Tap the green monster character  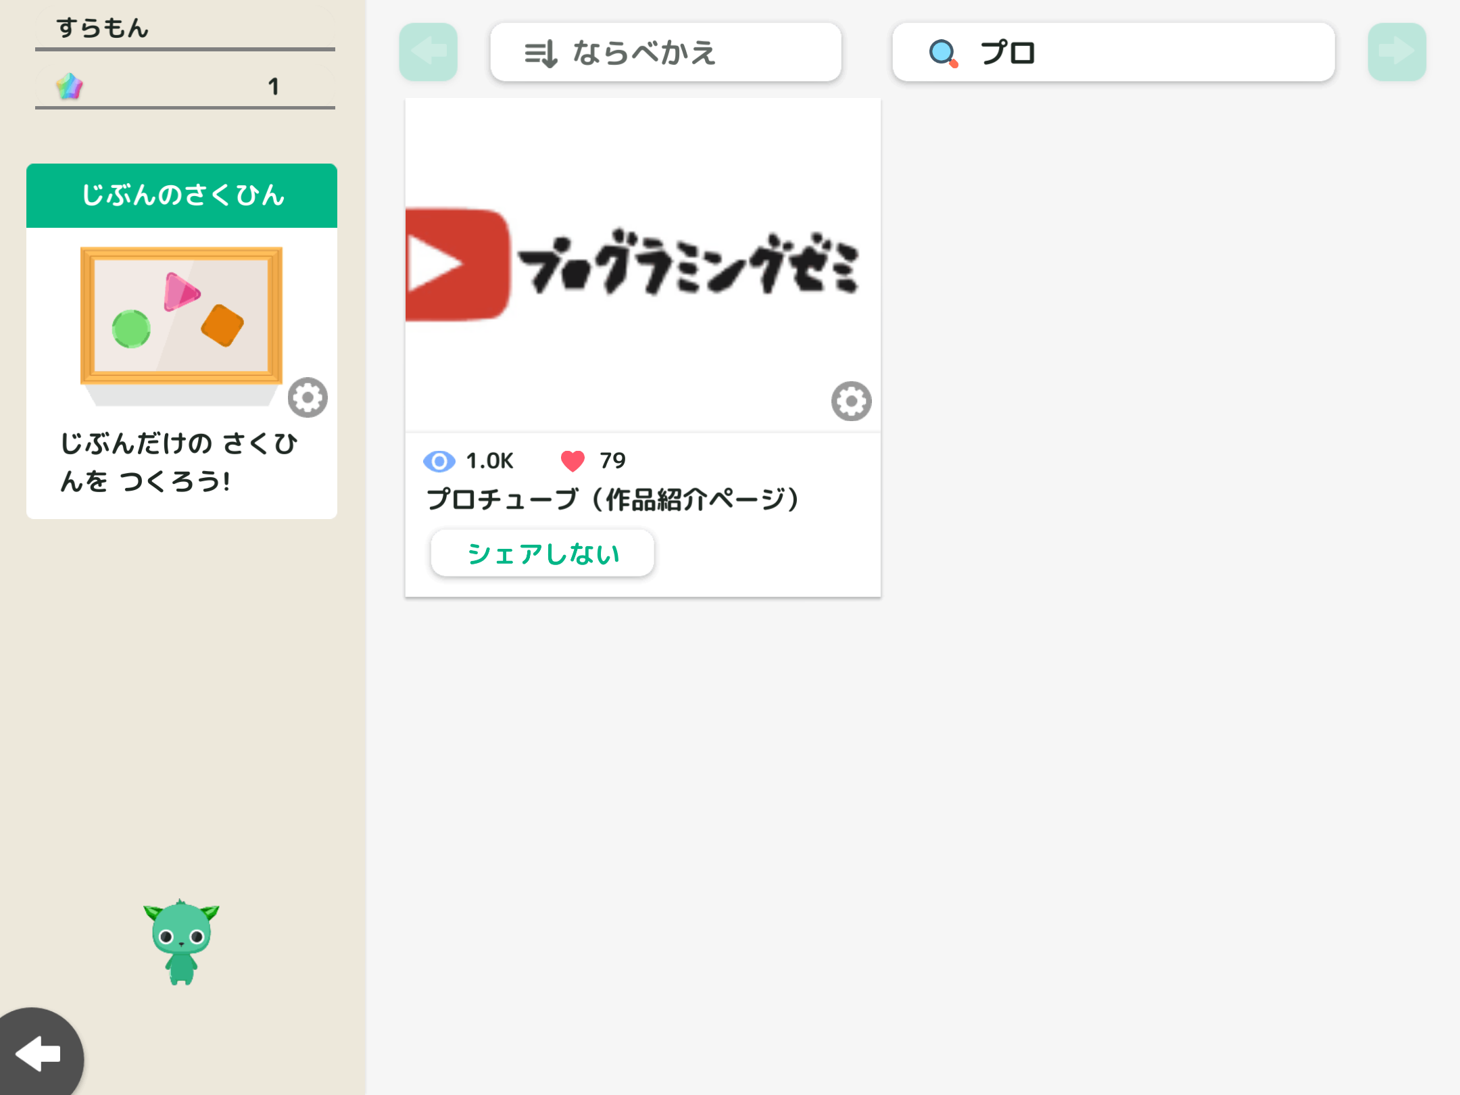pyautogui.click(x=181, y=942)
